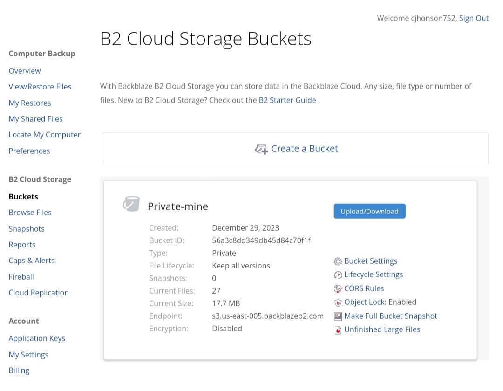Click the globe icon next to CORS Rules
Screen dimensions: 503x391
coord(338,289)
